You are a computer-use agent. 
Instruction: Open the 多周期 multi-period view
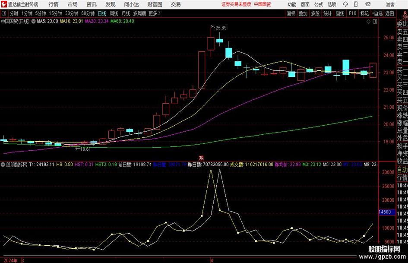pos(139,13)
